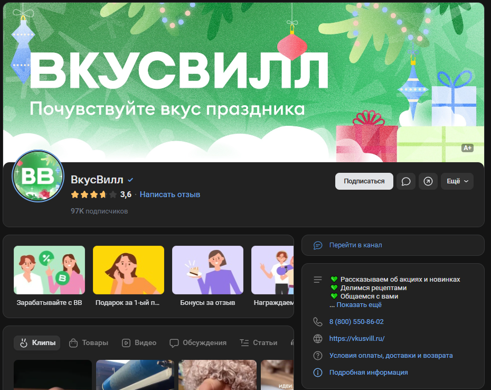Click the phone icon beside the number

pyautogui.click(x=317, y=322)
